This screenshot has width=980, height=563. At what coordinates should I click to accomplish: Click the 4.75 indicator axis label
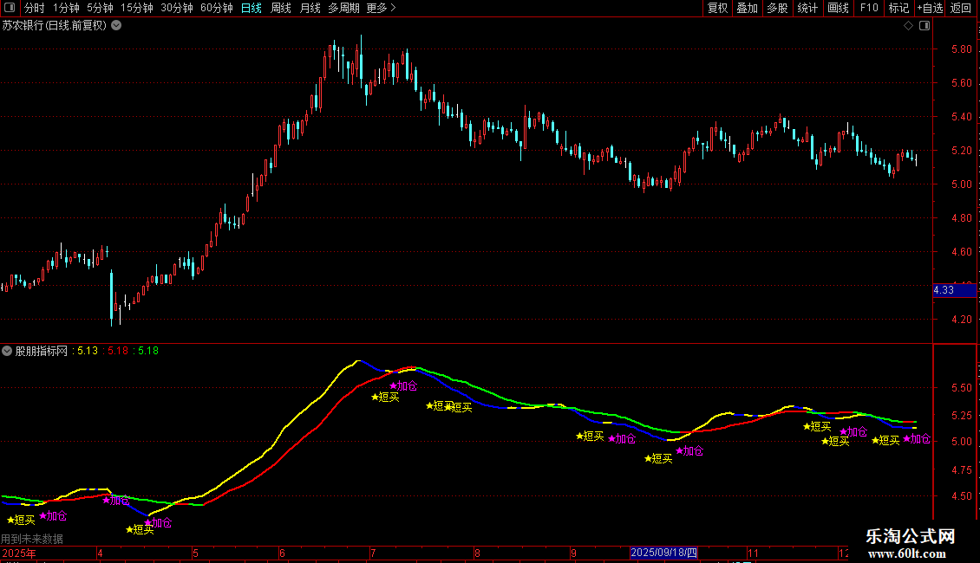click(961, 469)
